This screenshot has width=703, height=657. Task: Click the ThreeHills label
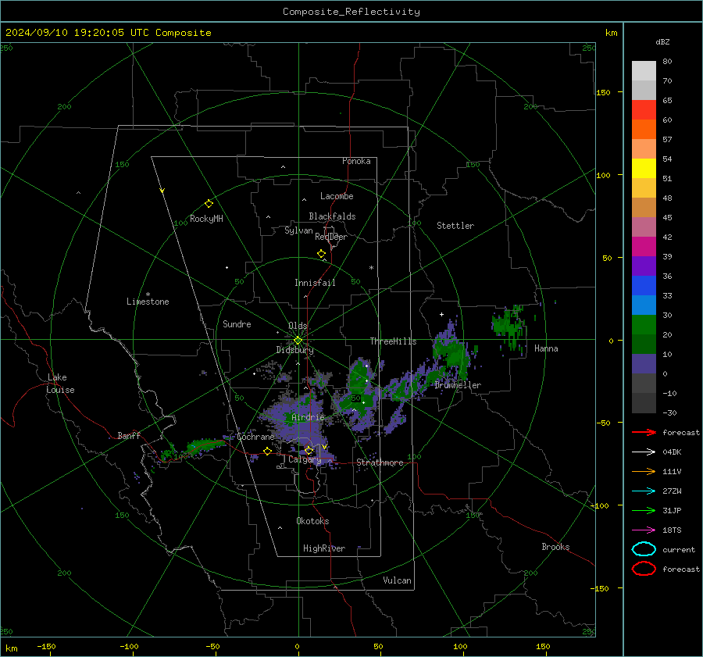pos(393,341)
